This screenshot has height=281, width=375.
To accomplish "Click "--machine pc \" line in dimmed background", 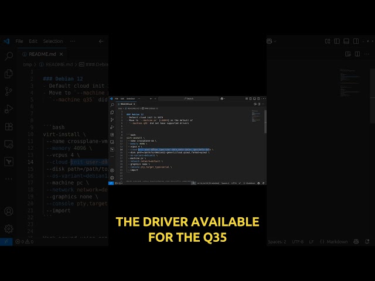I will coord(68,183).
